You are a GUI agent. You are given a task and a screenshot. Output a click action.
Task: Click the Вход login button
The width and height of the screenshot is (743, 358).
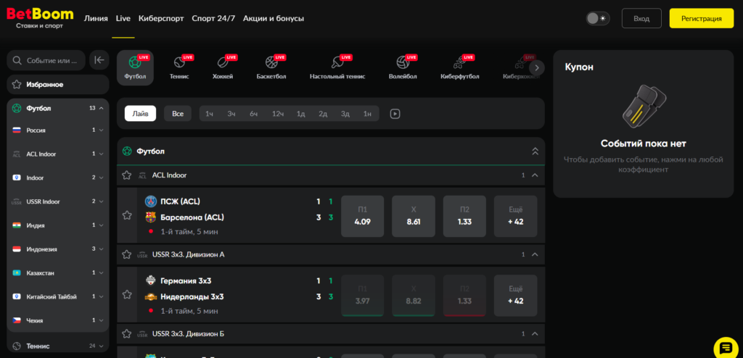tap(641, 18)
